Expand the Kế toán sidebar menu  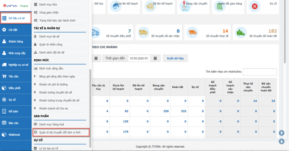pyautogui.click(x=13, y=111)
